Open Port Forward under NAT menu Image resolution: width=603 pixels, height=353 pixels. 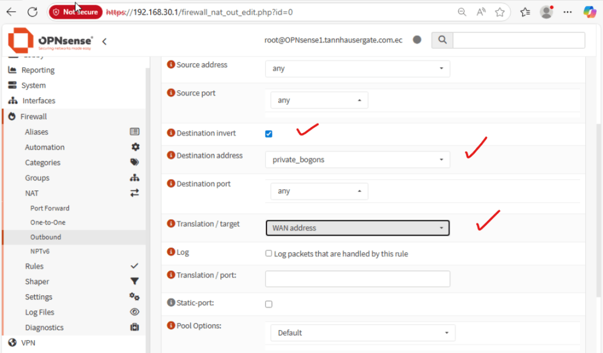tap(50, 208)
